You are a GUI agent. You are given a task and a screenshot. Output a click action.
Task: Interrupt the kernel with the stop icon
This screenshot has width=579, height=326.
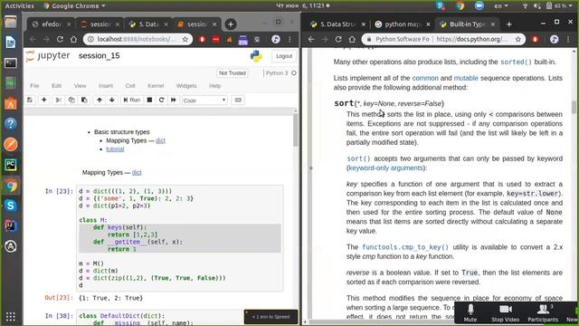(149, 101)
